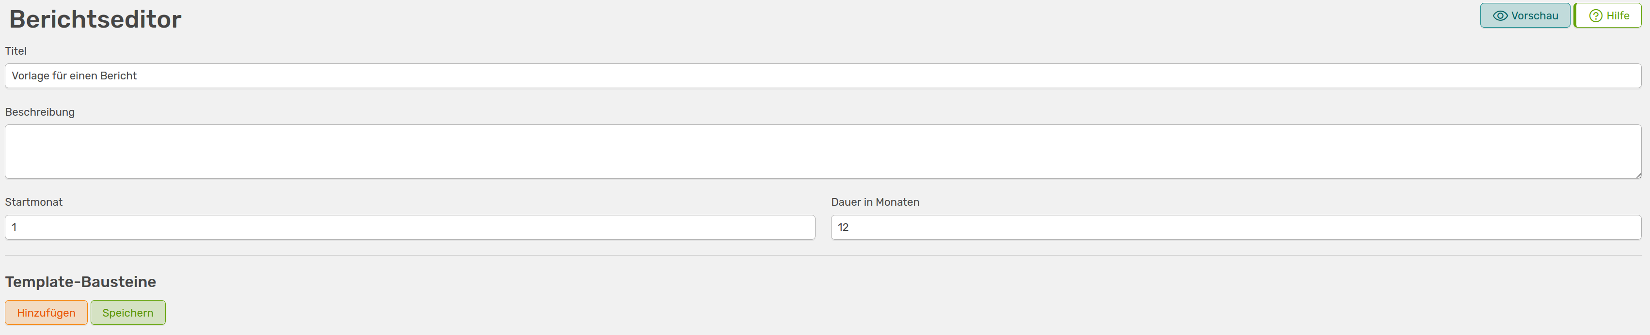
Task: Focus the Startmonat number field
Action: (410, 227)
